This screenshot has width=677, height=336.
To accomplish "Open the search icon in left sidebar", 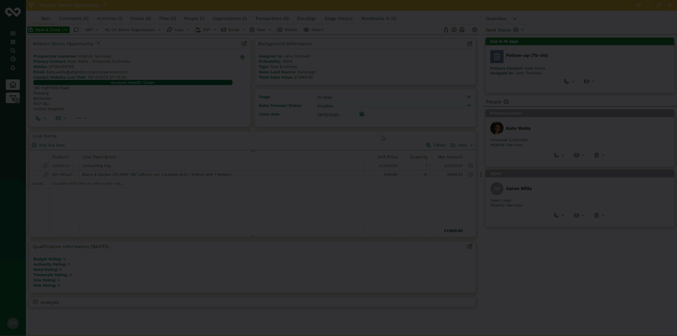I will pyautogui.click(x=13, y=50).
